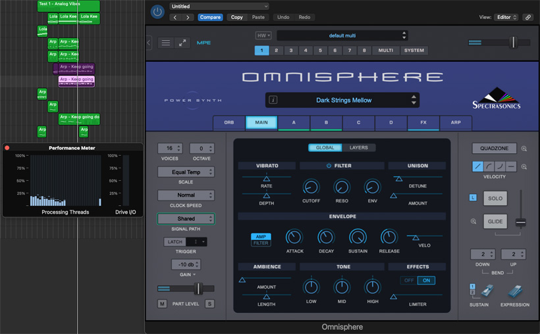This screenshot has height=334, width=540.
Task: Open the View Editor dropdown
Action: click(x=506, y=17)
